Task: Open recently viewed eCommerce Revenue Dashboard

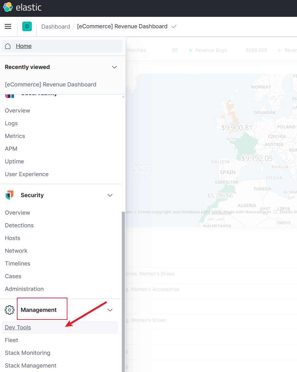Action: (x=51, y=85)
